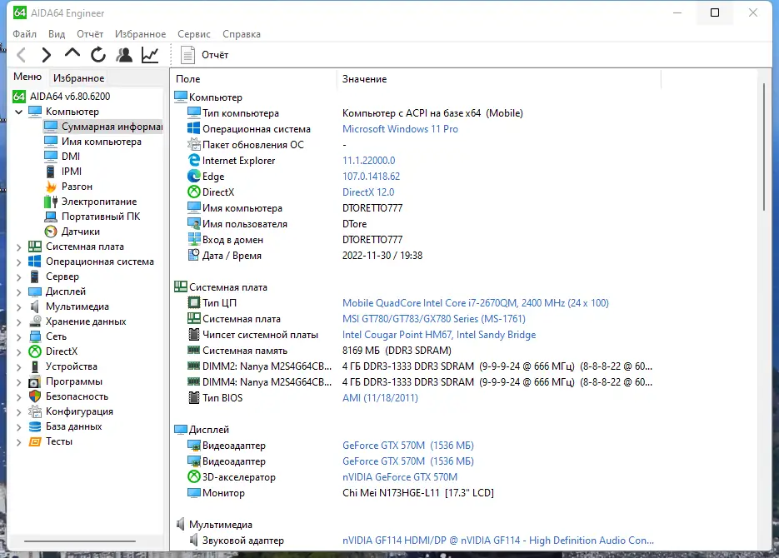The height and width of the screenshot is (558, 779).
Task: Click the Refresh icon in the toolbar
Action: (97, 54)
